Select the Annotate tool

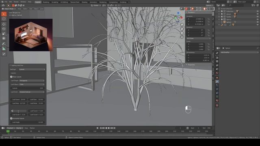point(4,44)
